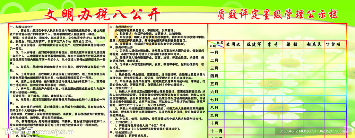
Task: Select the 李奇 column header
Action: (273, 44)
